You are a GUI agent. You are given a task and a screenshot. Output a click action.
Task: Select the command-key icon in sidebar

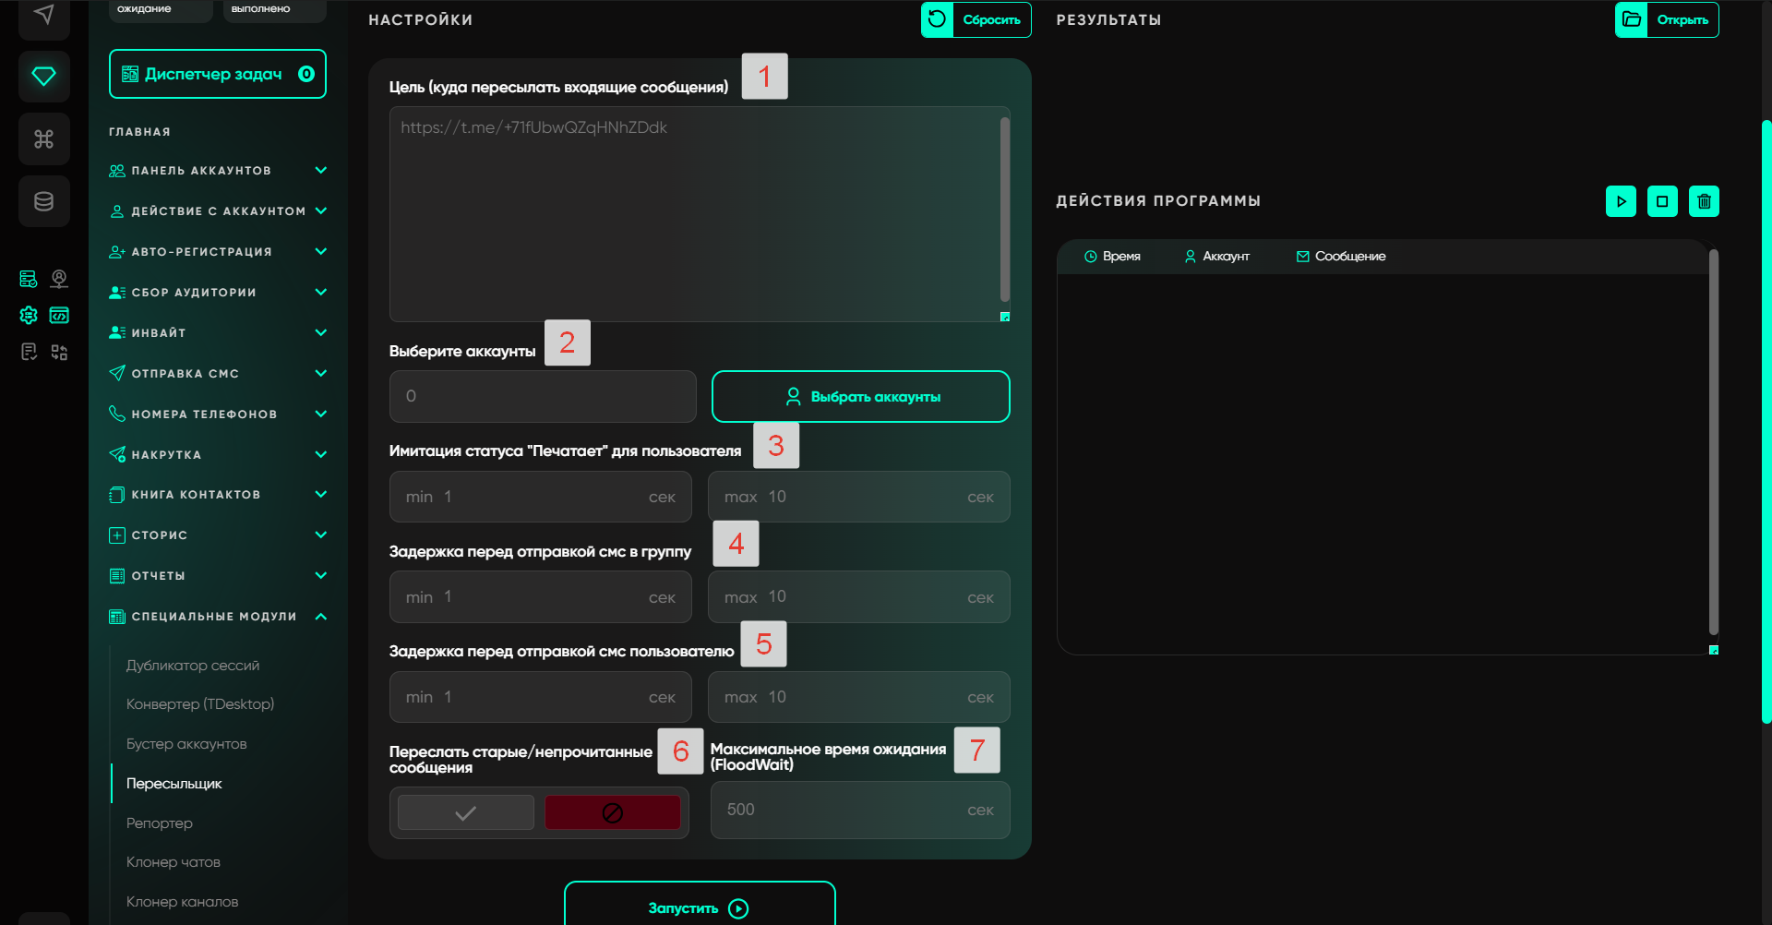[x=43, y=138]
